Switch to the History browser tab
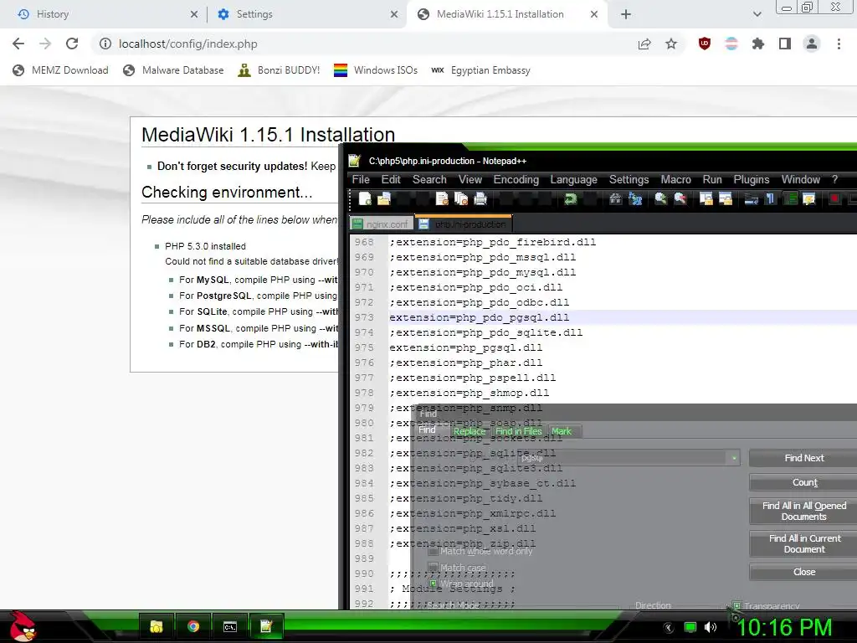This screenshot has width=857, height=643. pos(104,14)
